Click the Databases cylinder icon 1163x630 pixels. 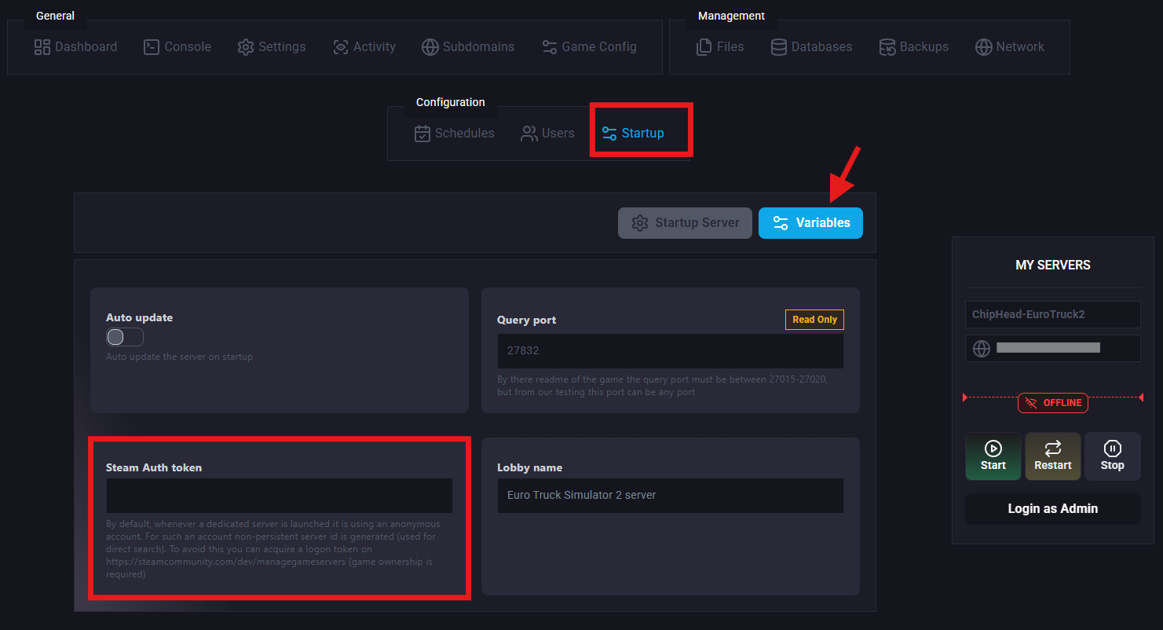779,47
